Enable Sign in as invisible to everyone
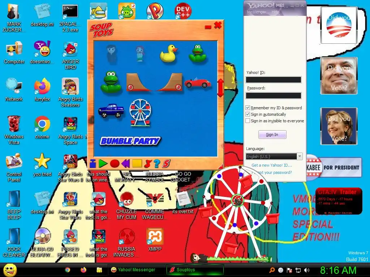Image resolution: width=370 pixels, height=277 pixels. tap(248, 121)
